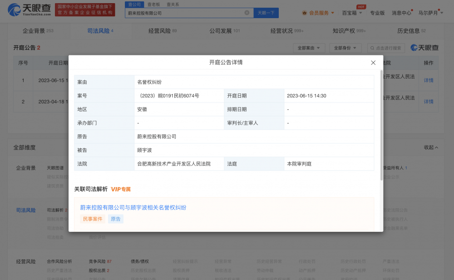Click the 民事案件 tag
454x280 pixels.
(x=93, y=219)
